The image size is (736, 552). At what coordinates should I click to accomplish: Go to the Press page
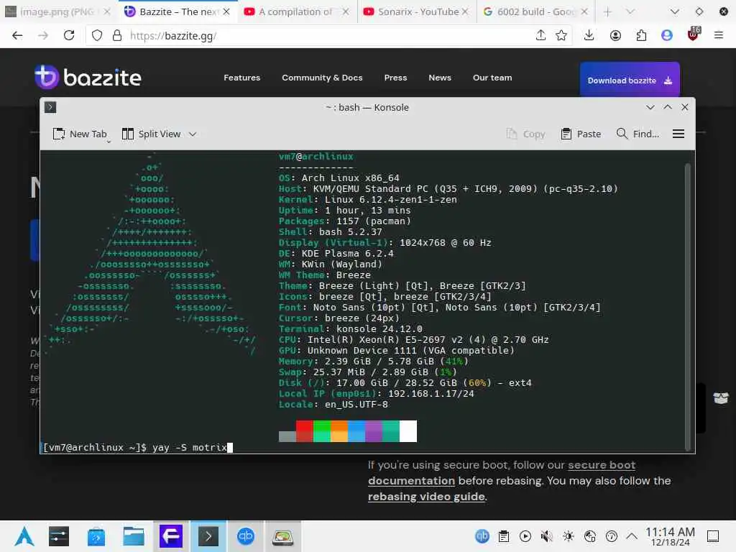point(396,78)
